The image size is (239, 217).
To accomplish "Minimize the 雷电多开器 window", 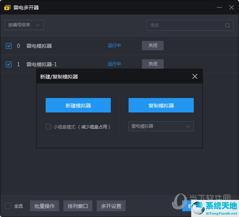I will [x=219, y=7].
